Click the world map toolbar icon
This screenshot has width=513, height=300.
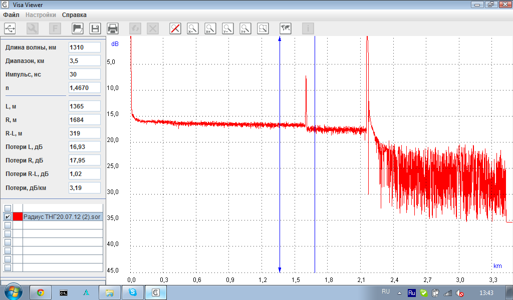[286, 28]
